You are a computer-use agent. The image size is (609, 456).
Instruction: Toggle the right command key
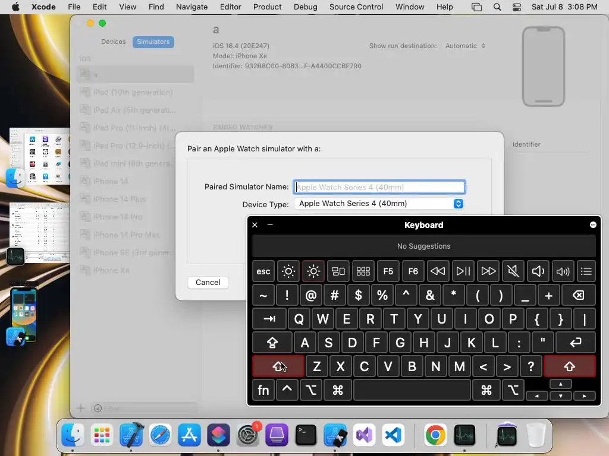click(486, 389)
